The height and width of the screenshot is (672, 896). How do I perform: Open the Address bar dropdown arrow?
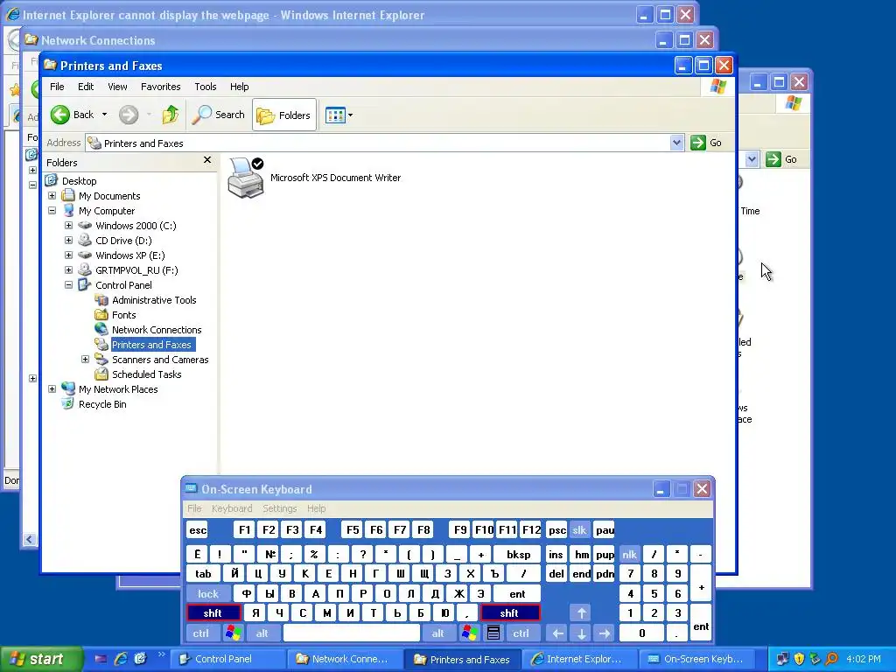[x=676, y=143]
